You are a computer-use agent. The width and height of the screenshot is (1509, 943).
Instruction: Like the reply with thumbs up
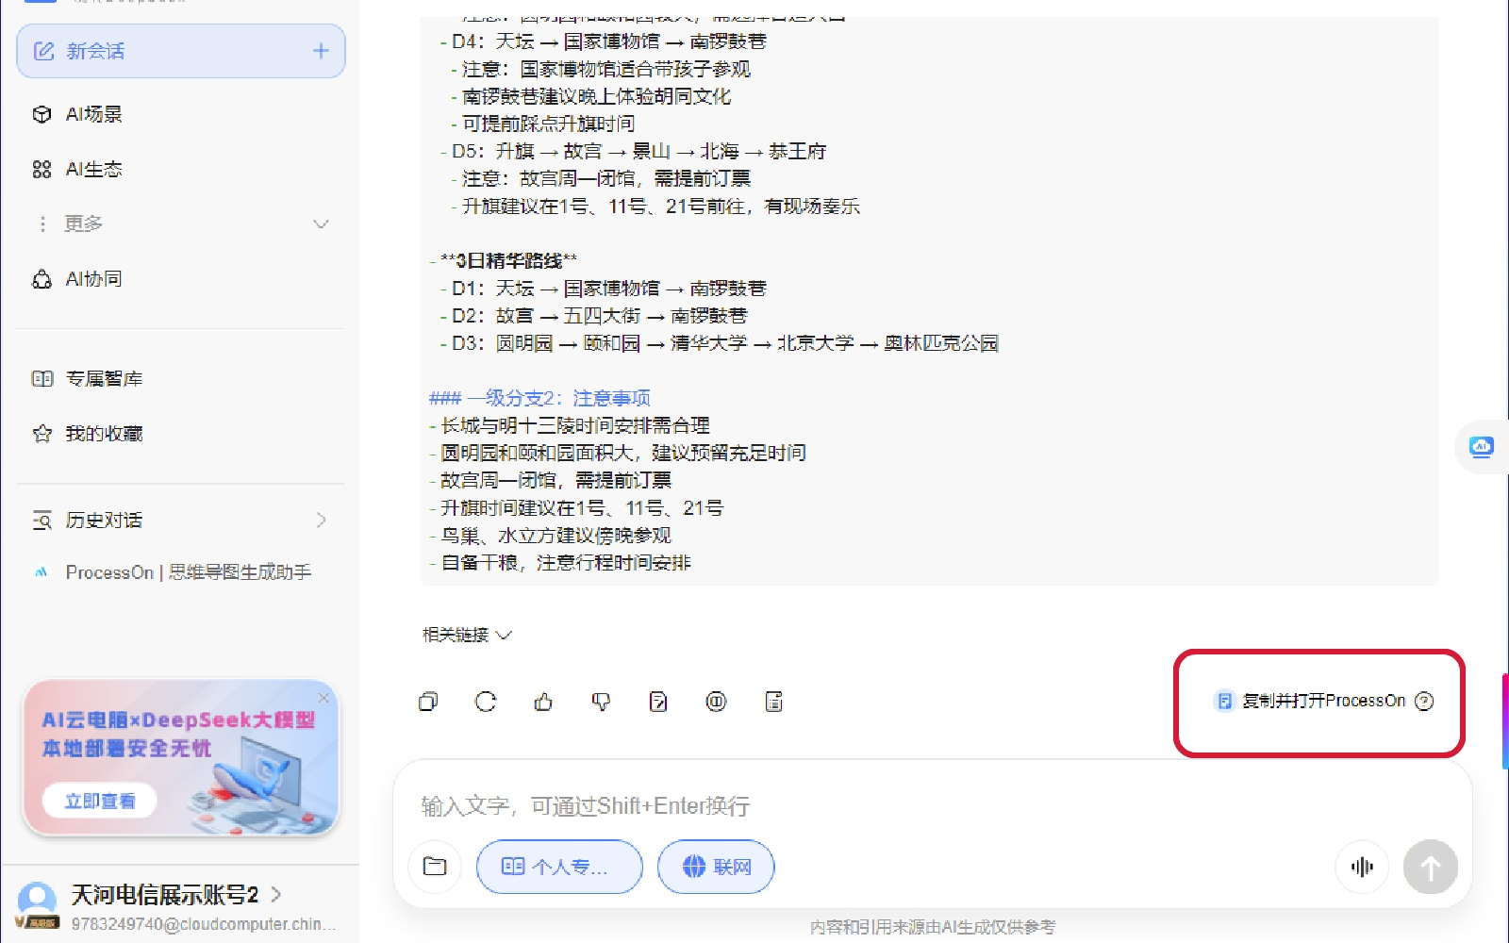pyautogui.click(x=543, y=702)
